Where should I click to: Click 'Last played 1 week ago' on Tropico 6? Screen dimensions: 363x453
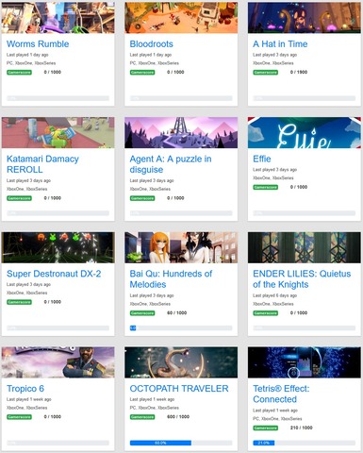coord(29,399)
